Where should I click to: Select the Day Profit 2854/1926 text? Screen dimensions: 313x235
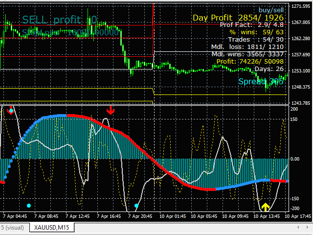pyautogui.click(x=238, y=18)
